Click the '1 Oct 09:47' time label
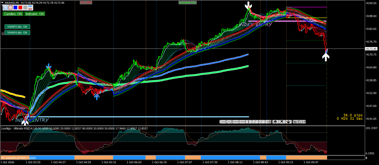 coord(311,162)
